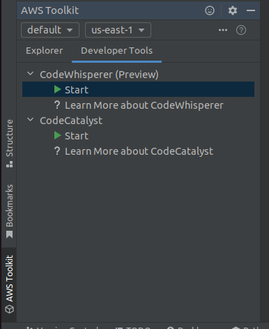Collapse the CodeCatalyst tree node
The image size is (269, 329).
tap(30, 120)
